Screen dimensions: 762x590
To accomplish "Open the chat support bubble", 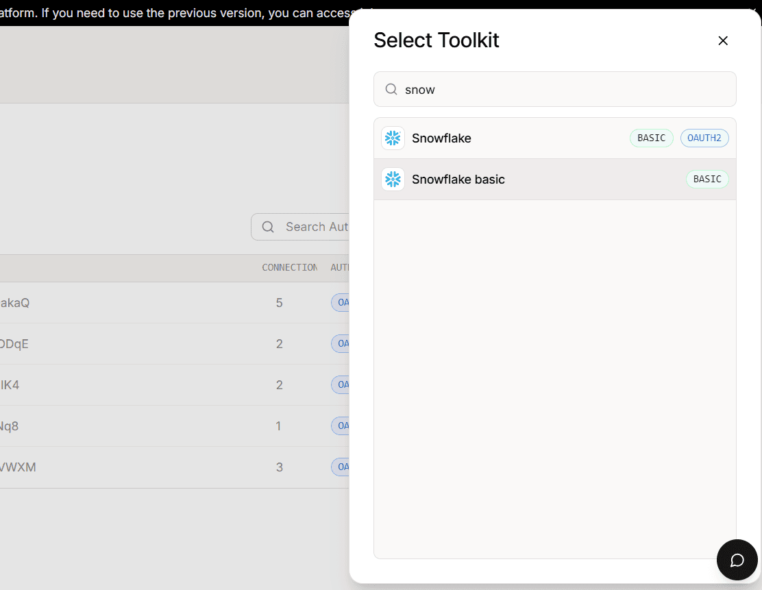I will click(x=737, y=560).
